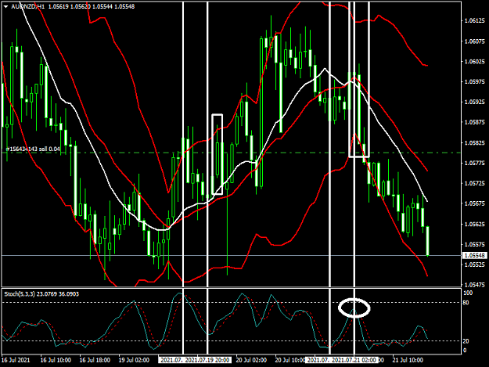Click the 1.05975 price scale label
Screen dimensions: 489x367
click(475, 81)
